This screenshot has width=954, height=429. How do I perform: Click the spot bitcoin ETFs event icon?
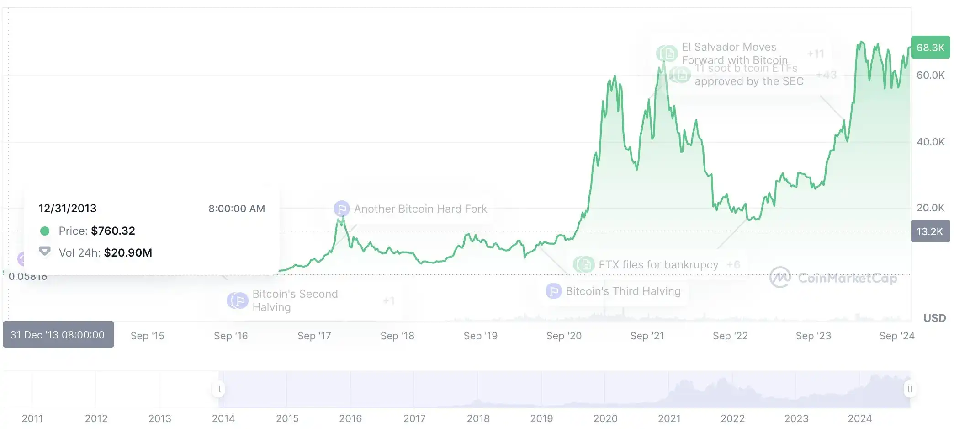(681, 75)
